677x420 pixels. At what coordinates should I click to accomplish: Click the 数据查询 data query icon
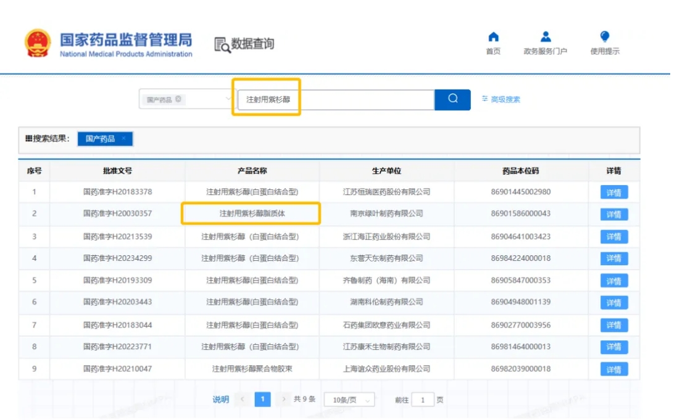coord(222,44)
